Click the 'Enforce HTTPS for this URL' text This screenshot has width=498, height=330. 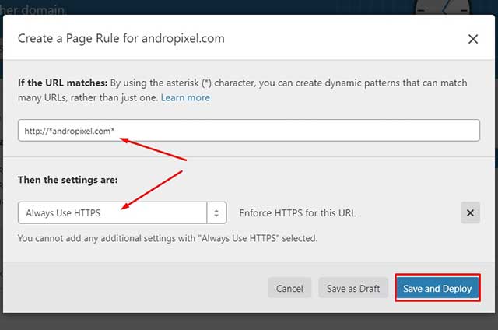(297, 212)
